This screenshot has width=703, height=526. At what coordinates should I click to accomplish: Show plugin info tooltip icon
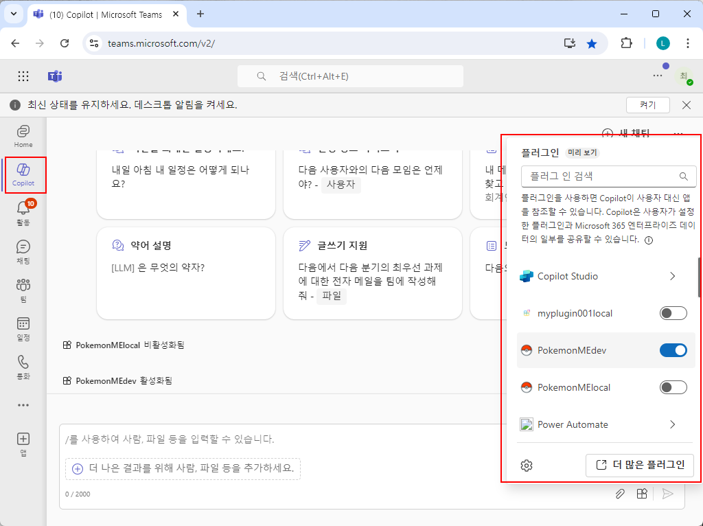(x=649, y=240)
